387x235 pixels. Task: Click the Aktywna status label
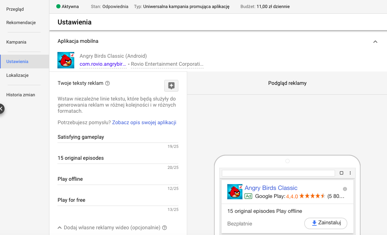pos(70,6)
